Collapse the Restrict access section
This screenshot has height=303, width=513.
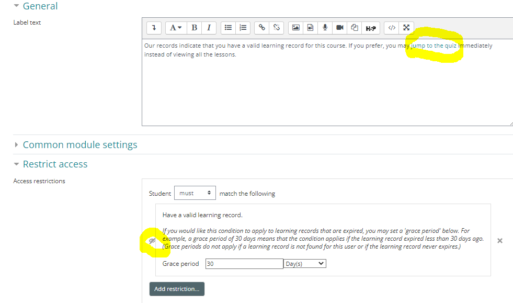(55, 164)
